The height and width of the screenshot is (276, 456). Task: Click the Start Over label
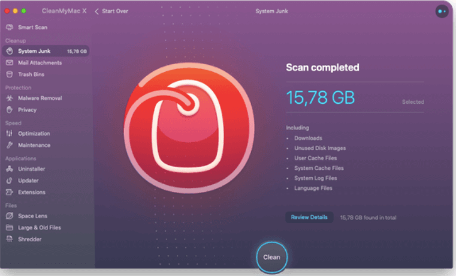click(115, 11)
